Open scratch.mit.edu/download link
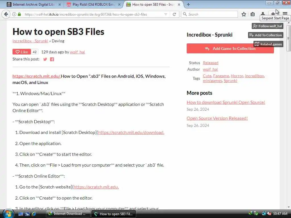This screenshot has width=291, height=218. [131, 133]
